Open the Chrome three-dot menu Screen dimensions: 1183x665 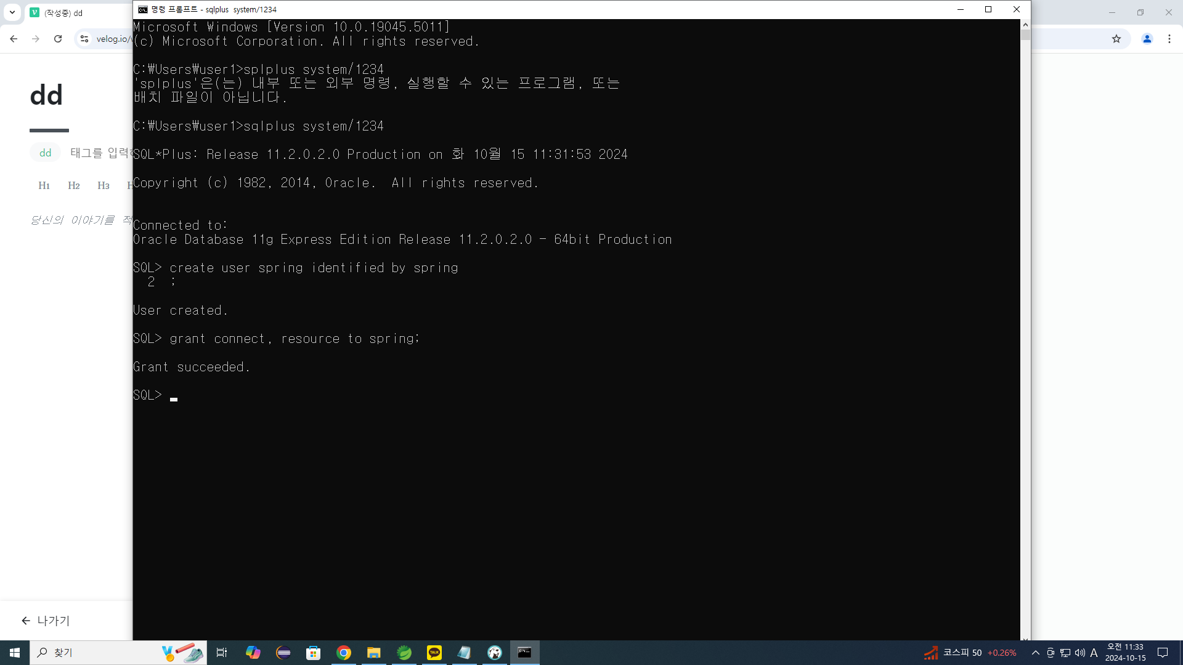pyautogui.click(x=1169, y=39)
